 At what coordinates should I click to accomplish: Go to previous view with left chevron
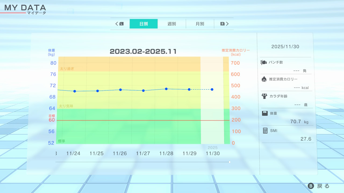point(117,24)
